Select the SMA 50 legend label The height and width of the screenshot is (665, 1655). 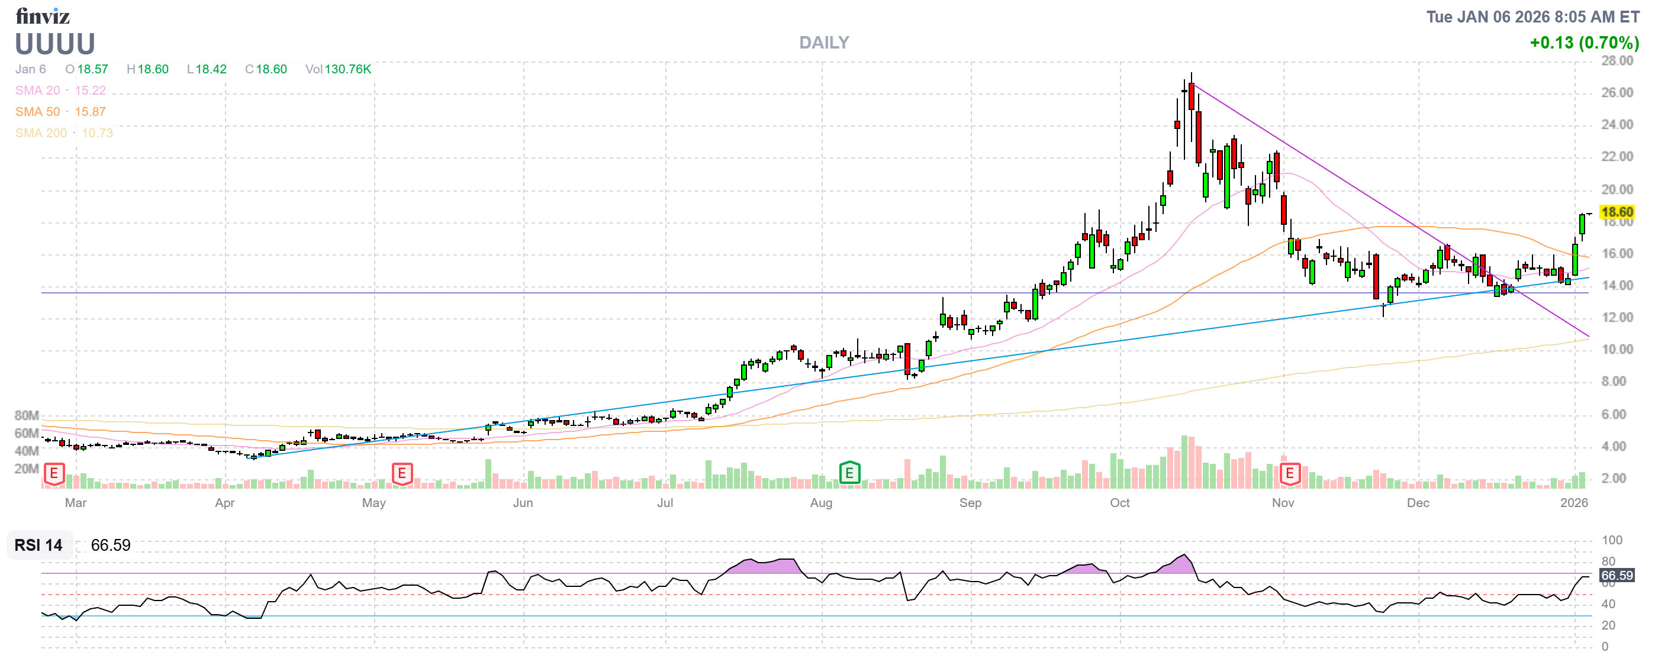coord(37,112)
